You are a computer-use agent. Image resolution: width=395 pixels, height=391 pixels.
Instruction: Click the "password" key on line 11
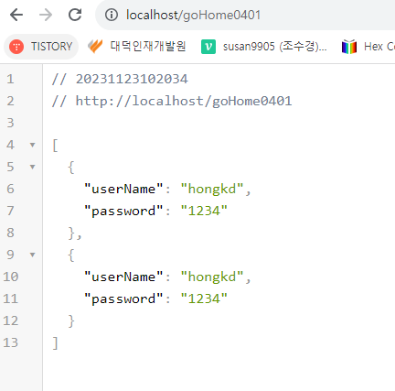(123, 299)
